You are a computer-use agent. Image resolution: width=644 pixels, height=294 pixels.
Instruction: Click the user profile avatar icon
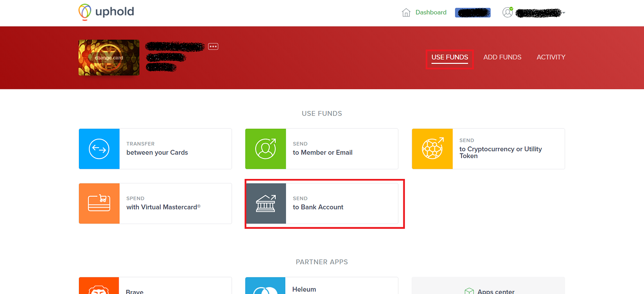pos(508,12)
